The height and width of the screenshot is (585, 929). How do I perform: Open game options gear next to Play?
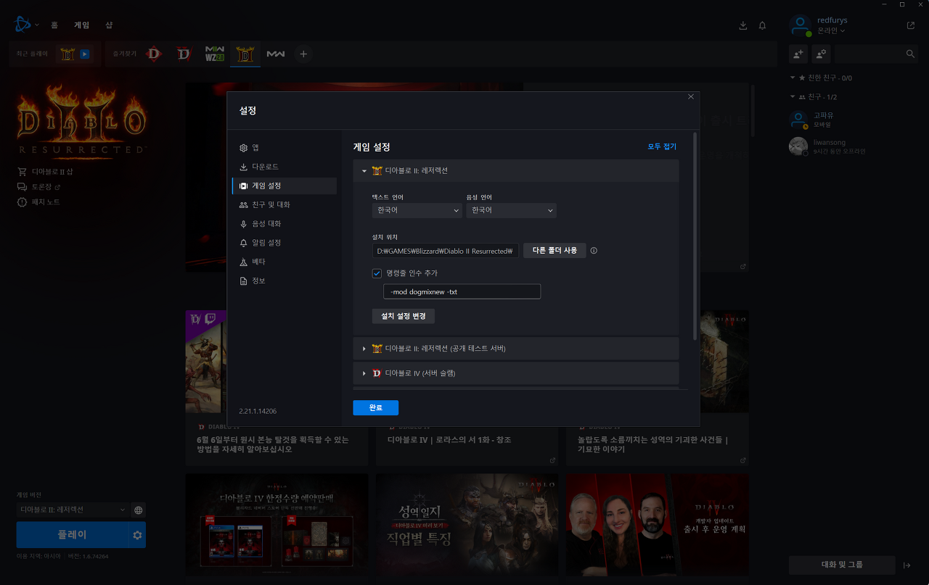137,535
